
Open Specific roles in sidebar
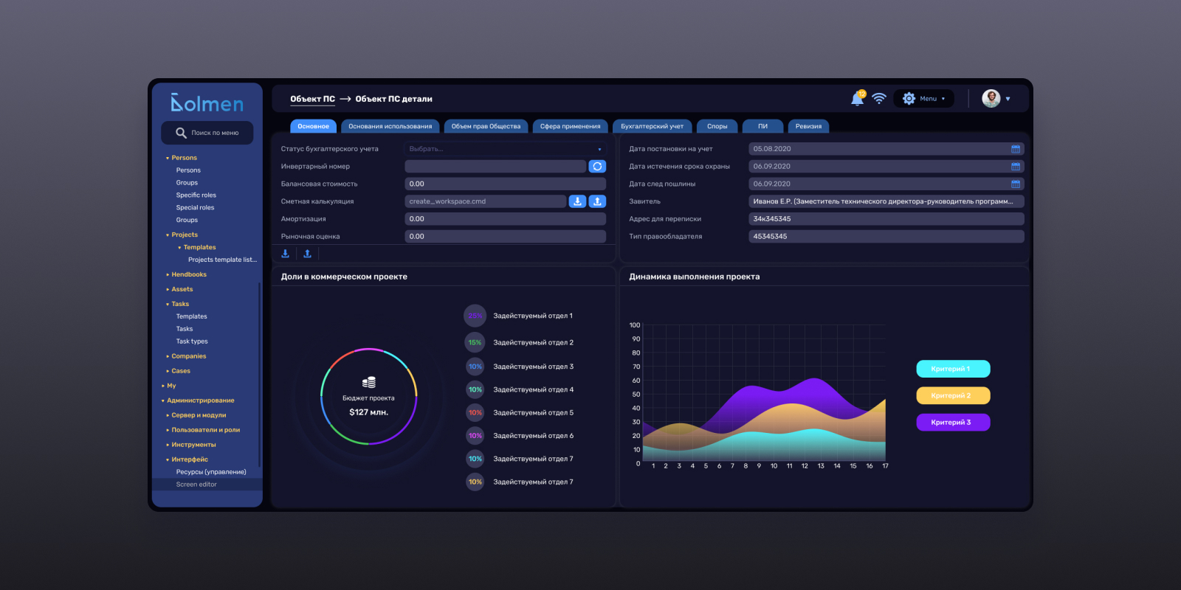click(196, 195)
